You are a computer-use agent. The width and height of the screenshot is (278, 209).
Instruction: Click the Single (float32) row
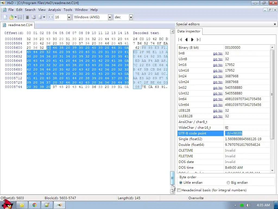point(224,139)
